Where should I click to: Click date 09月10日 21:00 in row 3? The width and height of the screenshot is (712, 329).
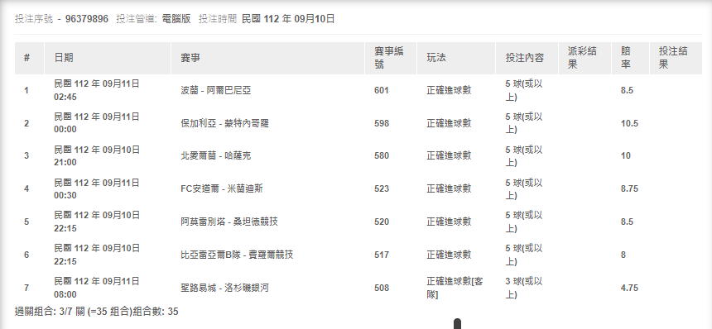[97, 156]
